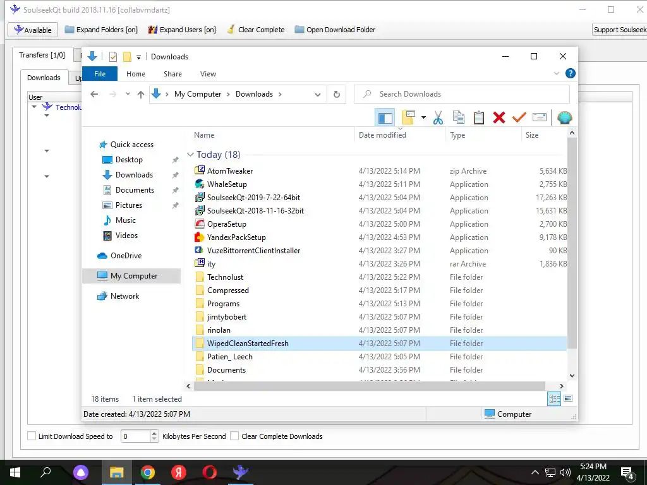The image size is (647, 485).
Task: Select OneDrive in navigation pane
Action: click(x=126, y=256)
